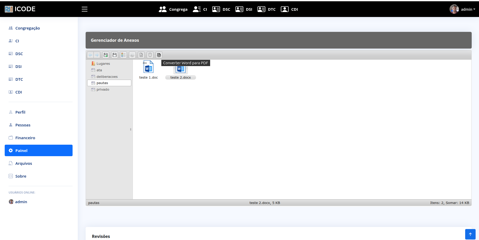Viewport: 479px width, 240px height.
Task: Select the Lugares root in folder tree
Action: tap(103, 63)
